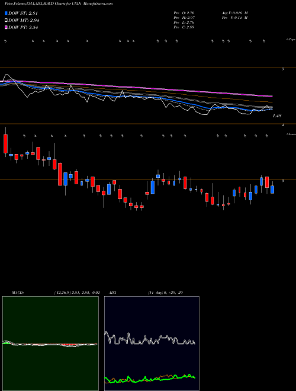Image resolution: width=296 pixels, height=391 pixels.
Task: Click the magenta DOW PT legend swatch
Action: (x=6, y=27)
